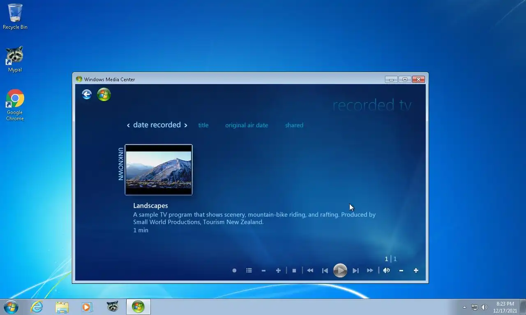Select previous sort with left chevron
The image size is (526, 315).
click(128, 126)
